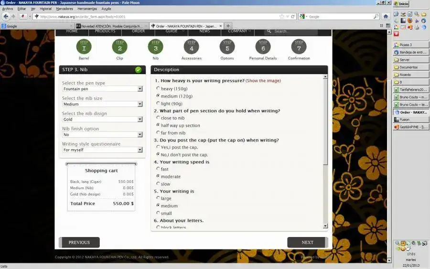The image size is (430, 269).
Task: Open PRODUCTS in site navigation
Action: (x=105, y=31)
